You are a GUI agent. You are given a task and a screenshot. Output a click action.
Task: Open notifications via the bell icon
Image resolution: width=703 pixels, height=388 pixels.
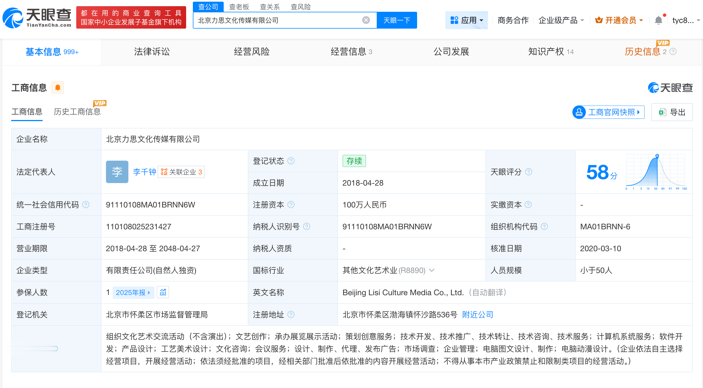pyautogui.click(x=658, y=20)
